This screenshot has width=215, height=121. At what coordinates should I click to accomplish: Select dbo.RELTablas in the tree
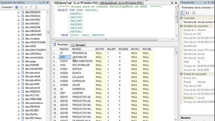[x=33, y=118]
